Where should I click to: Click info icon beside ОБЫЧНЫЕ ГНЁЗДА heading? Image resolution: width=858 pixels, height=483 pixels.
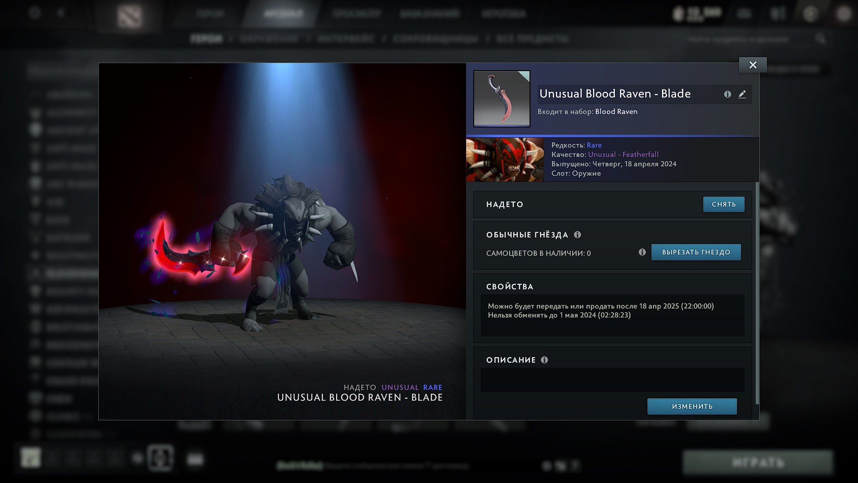pos(577,235)
